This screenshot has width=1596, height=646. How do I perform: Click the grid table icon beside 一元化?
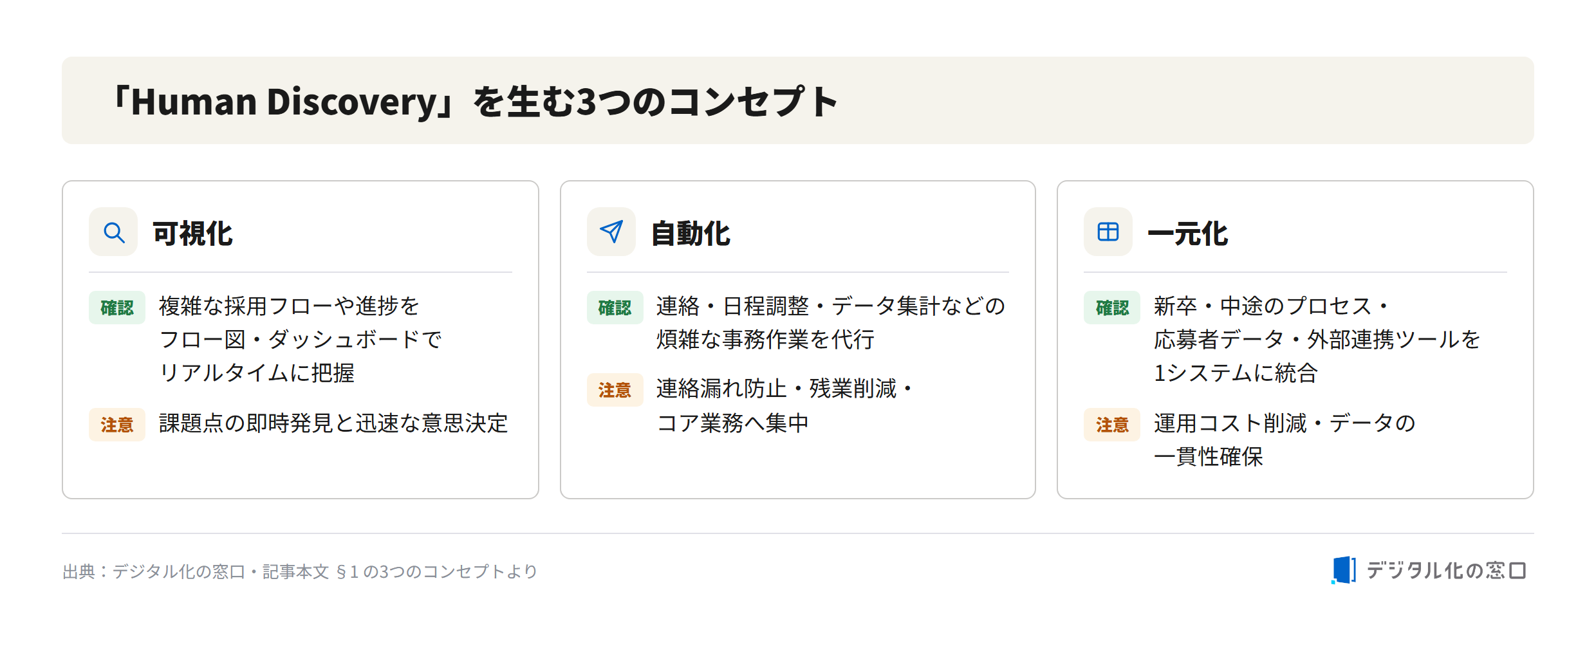(1108, 232)
